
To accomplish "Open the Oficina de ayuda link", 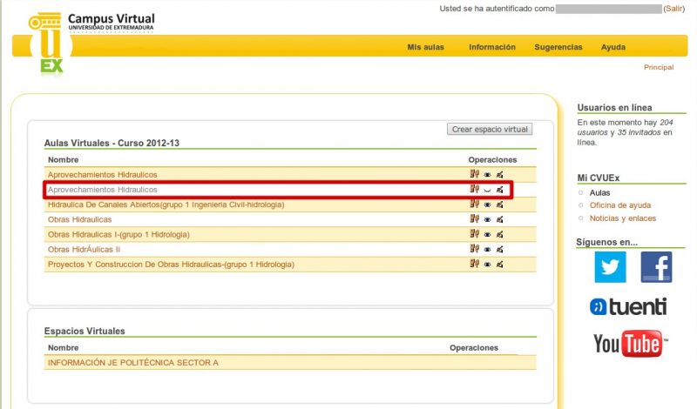I will 620,205.
